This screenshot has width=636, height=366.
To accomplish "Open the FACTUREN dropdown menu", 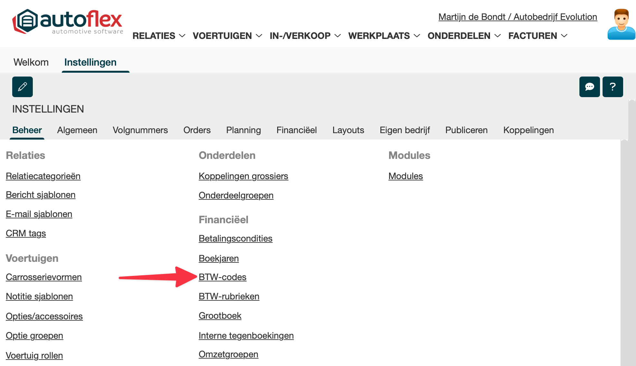I will click(x=538, y=36).
